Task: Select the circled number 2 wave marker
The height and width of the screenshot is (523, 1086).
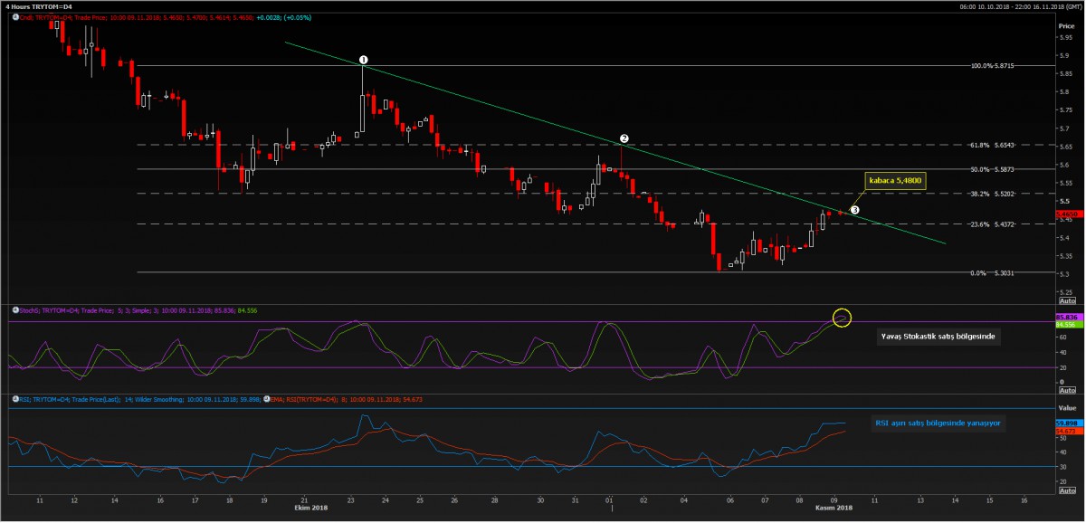Action: pyautogui.click(x=624, y=139)
